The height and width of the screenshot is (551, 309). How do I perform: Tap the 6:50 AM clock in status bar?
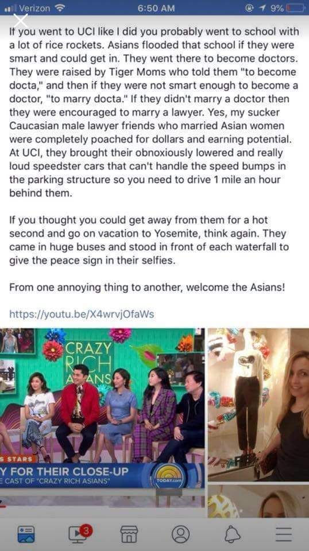pos(156,7)
